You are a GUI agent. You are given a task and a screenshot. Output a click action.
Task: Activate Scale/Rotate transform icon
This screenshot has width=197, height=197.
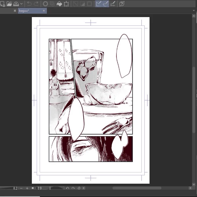point(66,4)
